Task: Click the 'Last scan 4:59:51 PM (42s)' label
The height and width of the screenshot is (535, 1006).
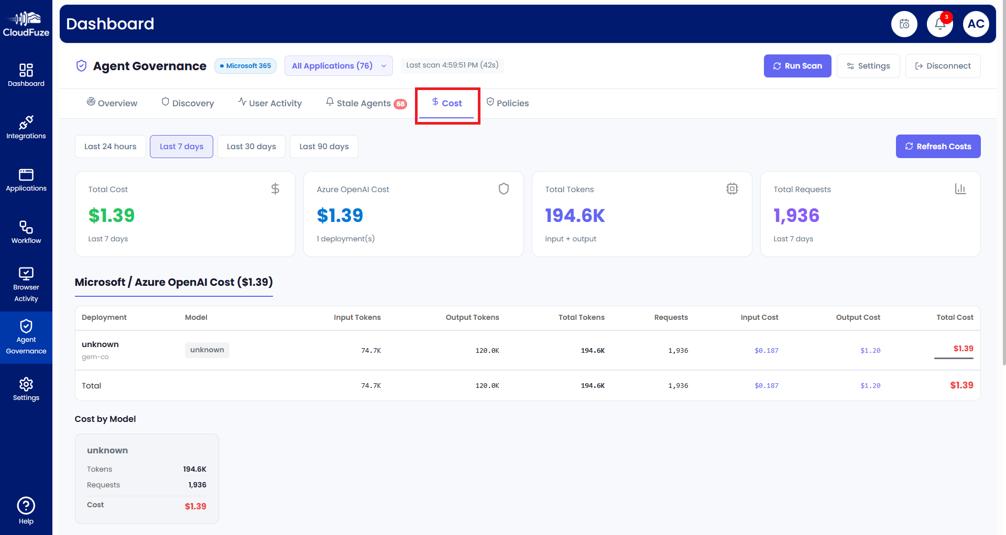Action: pos(452,65)
